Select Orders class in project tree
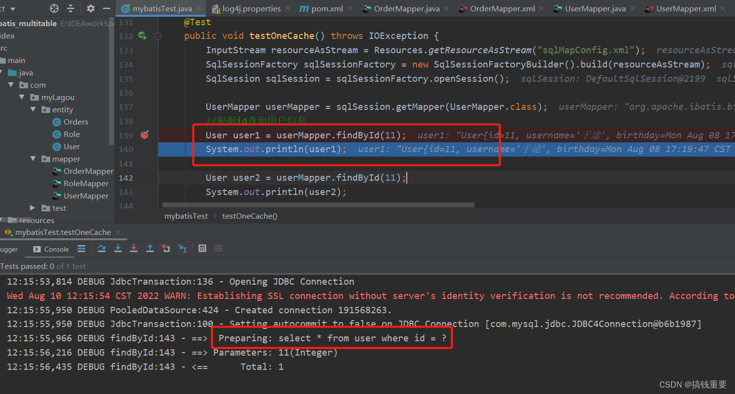Viewport: 735px width, 394px height. coord(71,122)
